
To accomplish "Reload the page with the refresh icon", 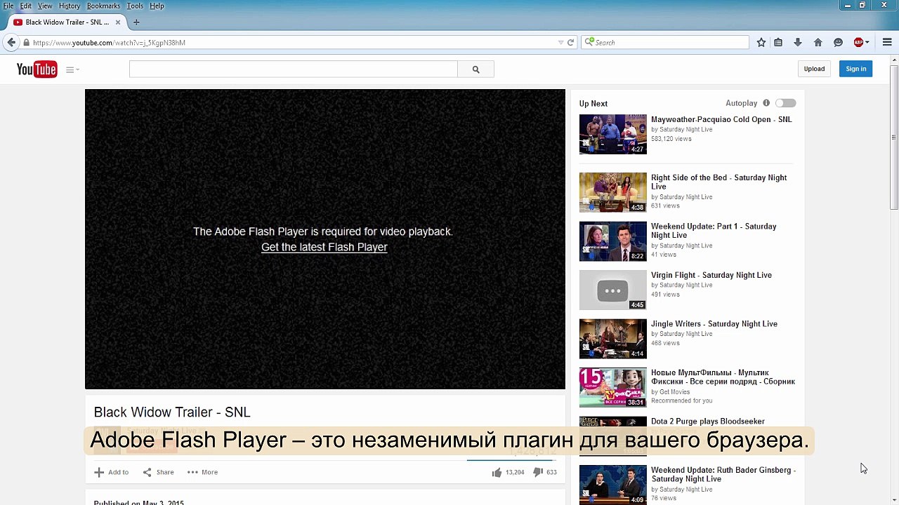I will (x=570, y=43).
